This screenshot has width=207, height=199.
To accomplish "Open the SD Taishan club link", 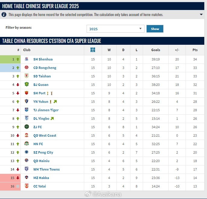I will tap(42, 76).
